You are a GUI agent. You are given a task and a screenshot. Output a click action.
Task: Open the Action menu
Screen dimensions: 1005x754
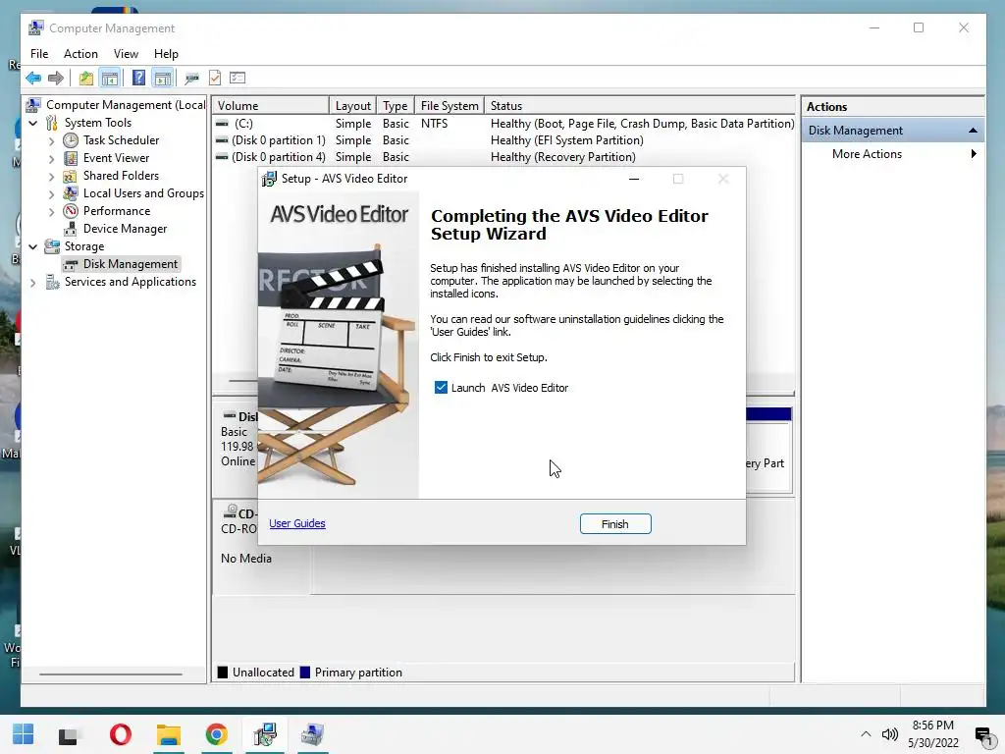point(80,54)
